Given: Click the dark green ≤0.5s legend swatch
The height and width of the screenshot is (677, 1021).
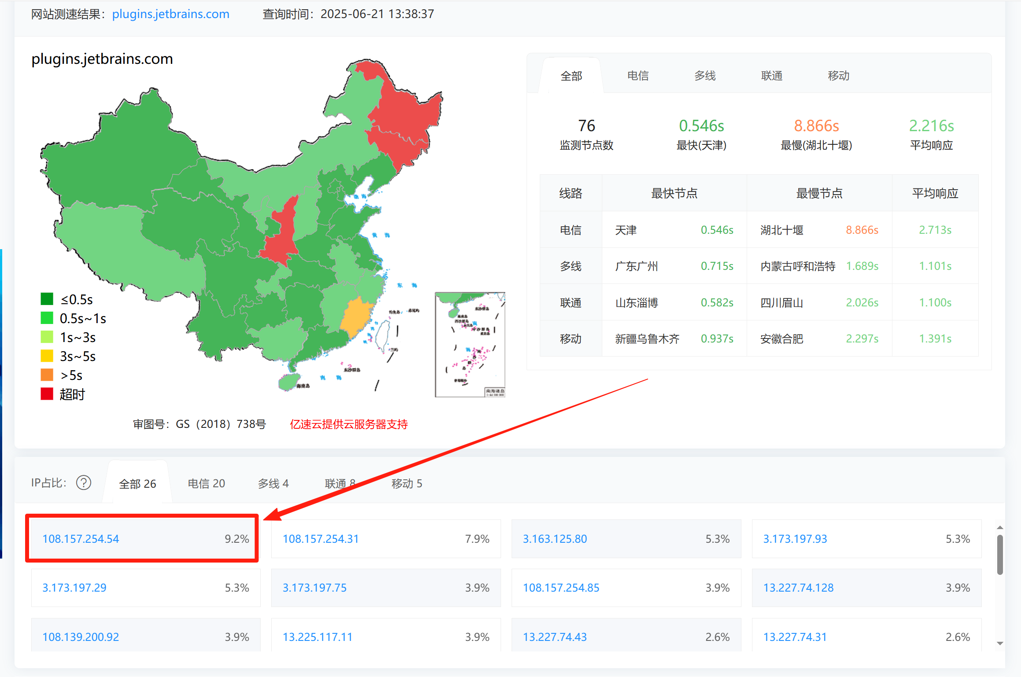Looking at the screenshot, I should click(x=47, y=299).
